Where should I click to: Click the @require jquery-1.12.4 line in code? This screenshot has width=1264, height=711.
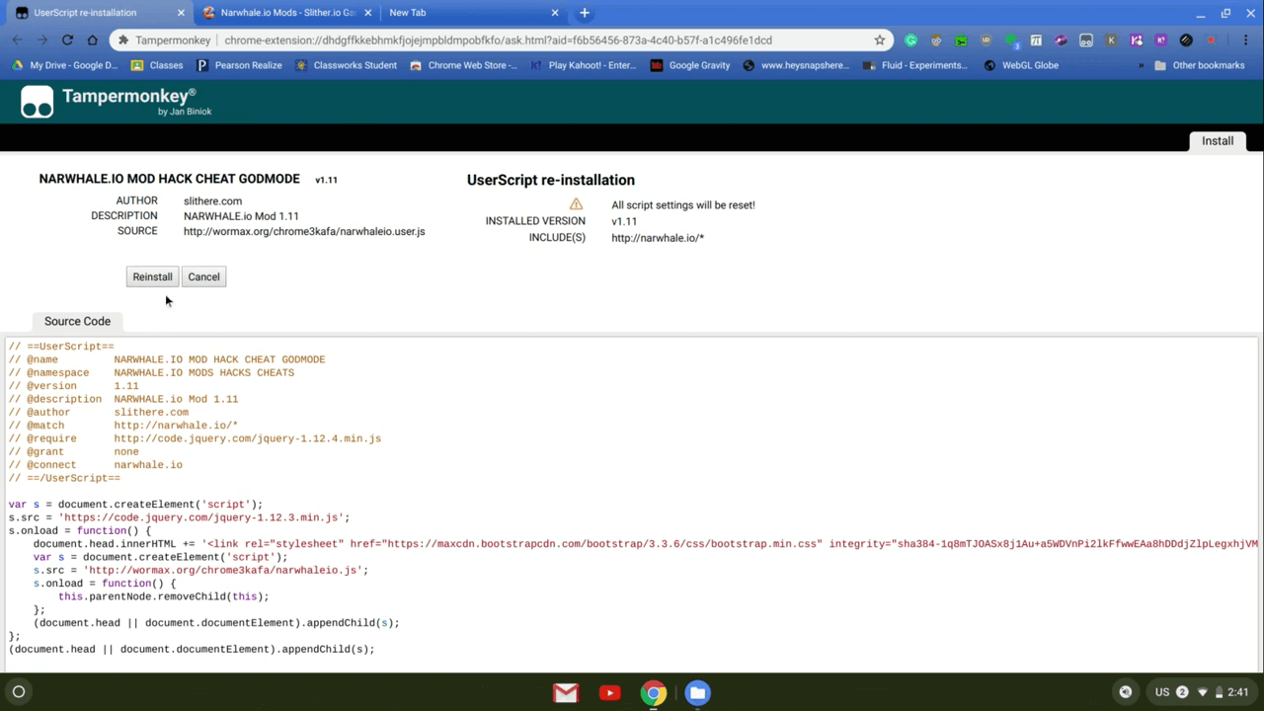click(195, 438)
